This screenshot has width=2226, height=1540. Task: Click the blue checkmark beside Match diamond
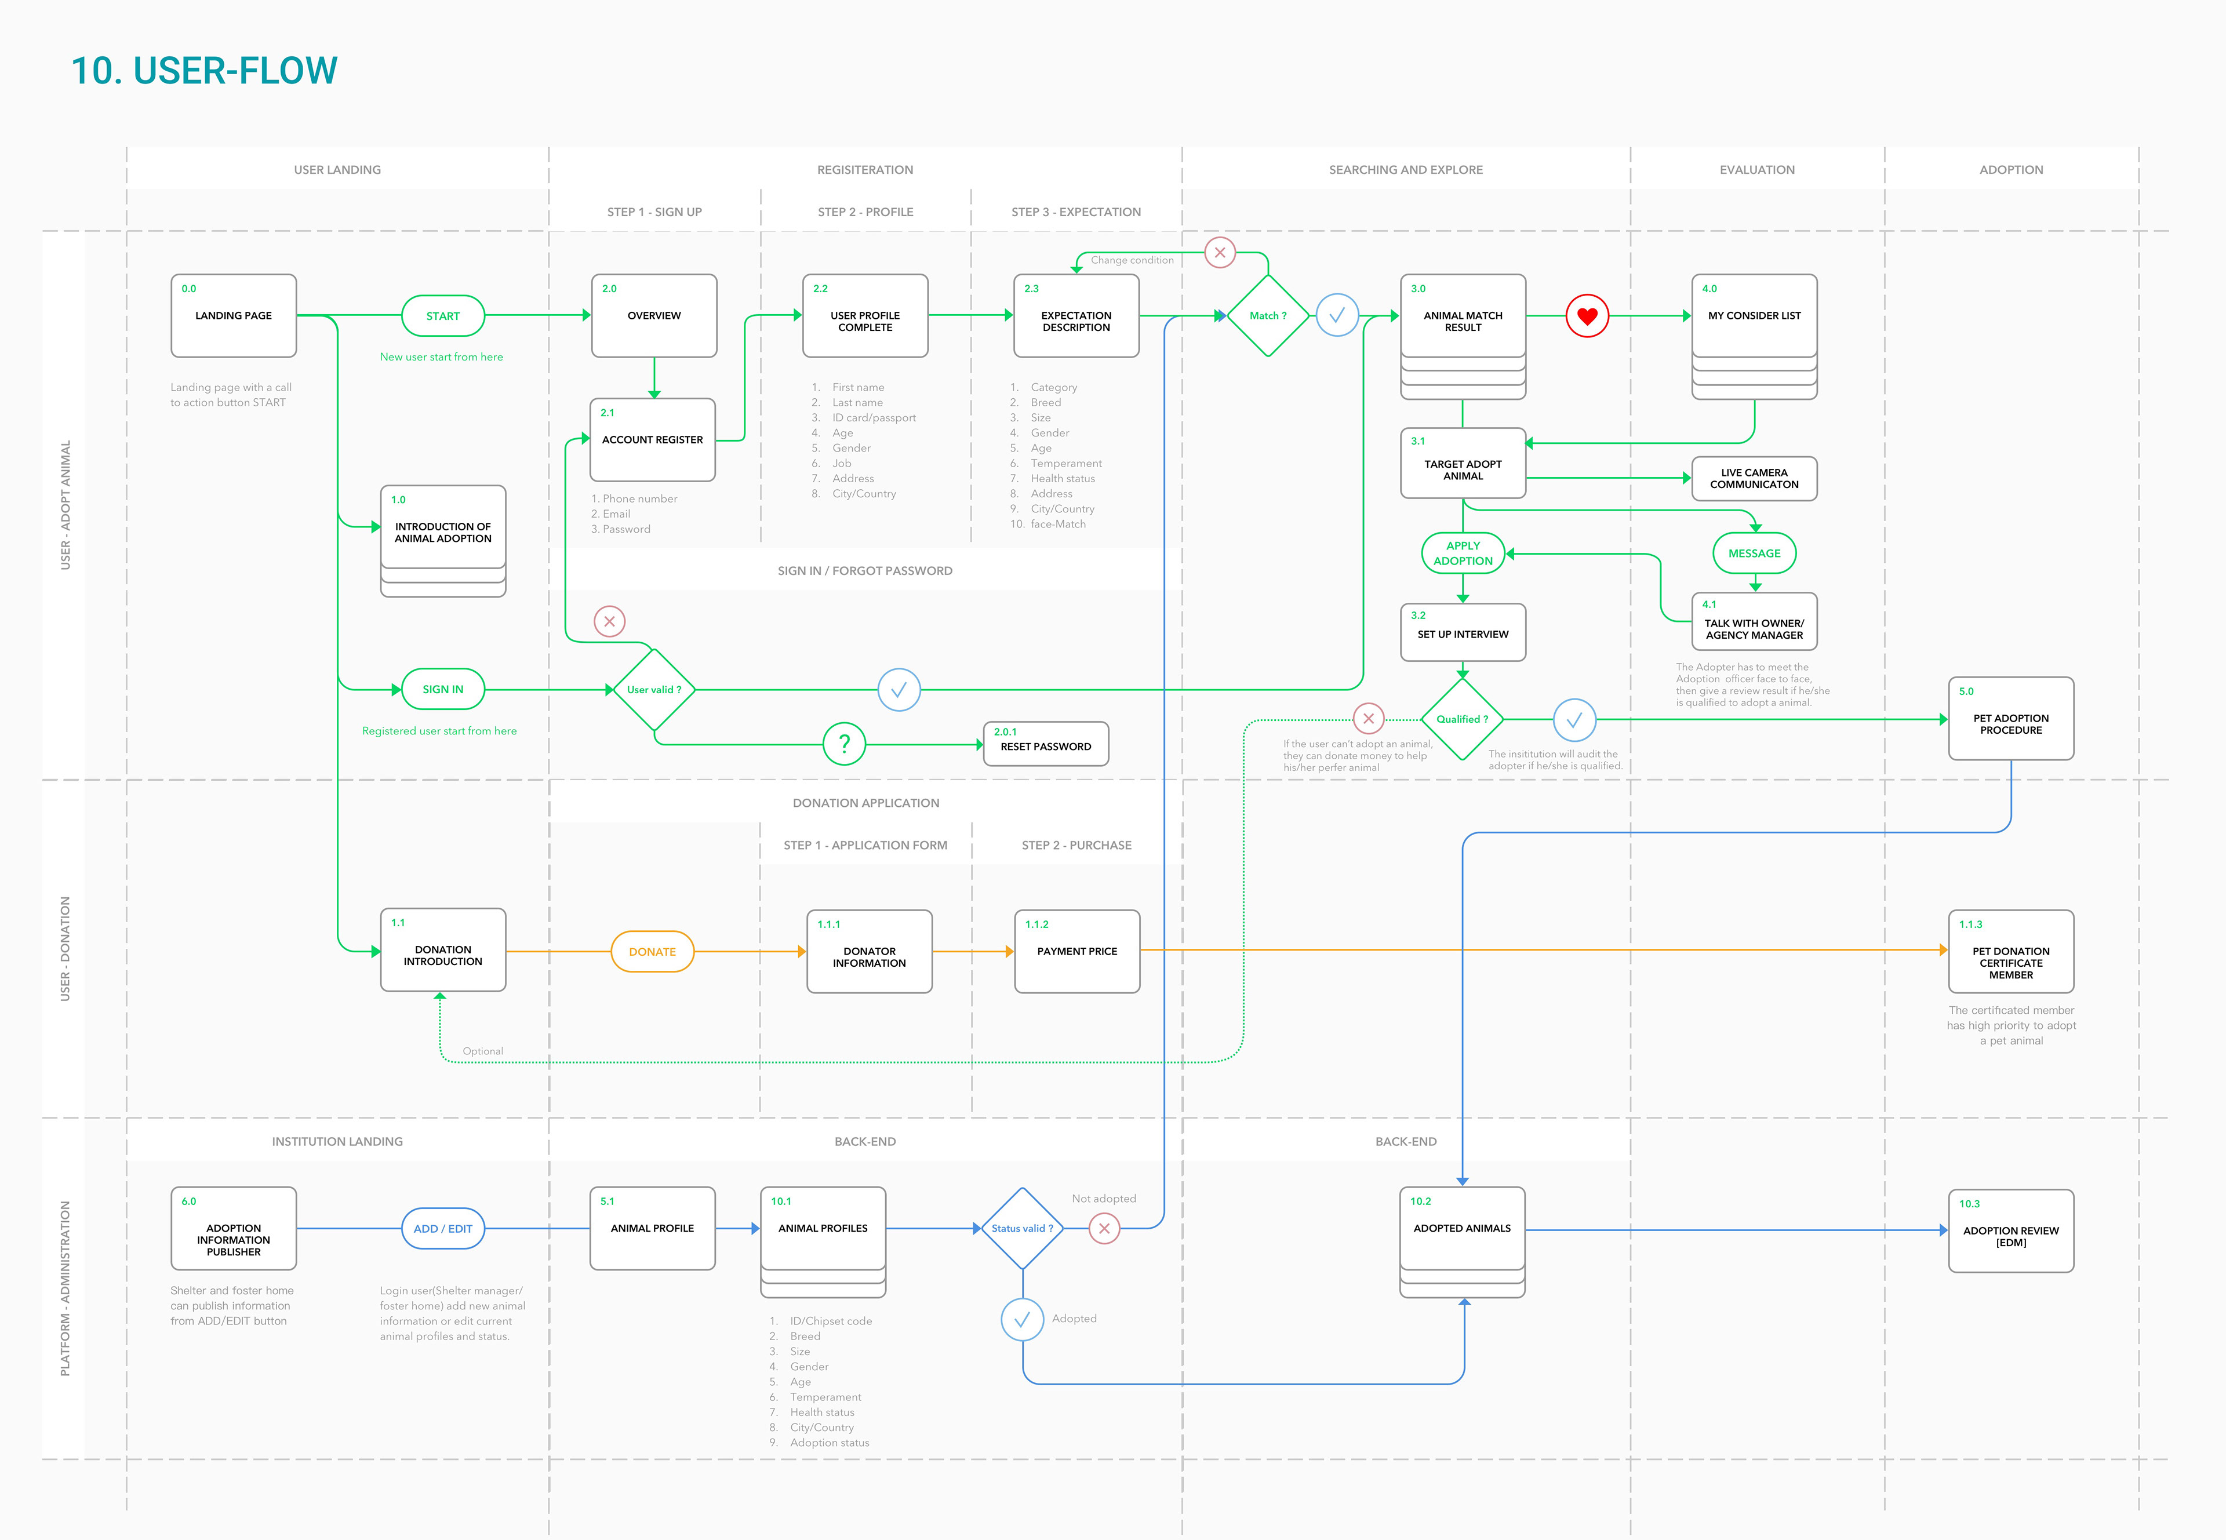[x=1337, y=315]
